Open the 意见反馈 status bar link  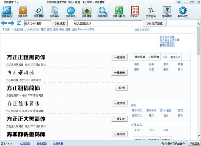pos(42,144)
